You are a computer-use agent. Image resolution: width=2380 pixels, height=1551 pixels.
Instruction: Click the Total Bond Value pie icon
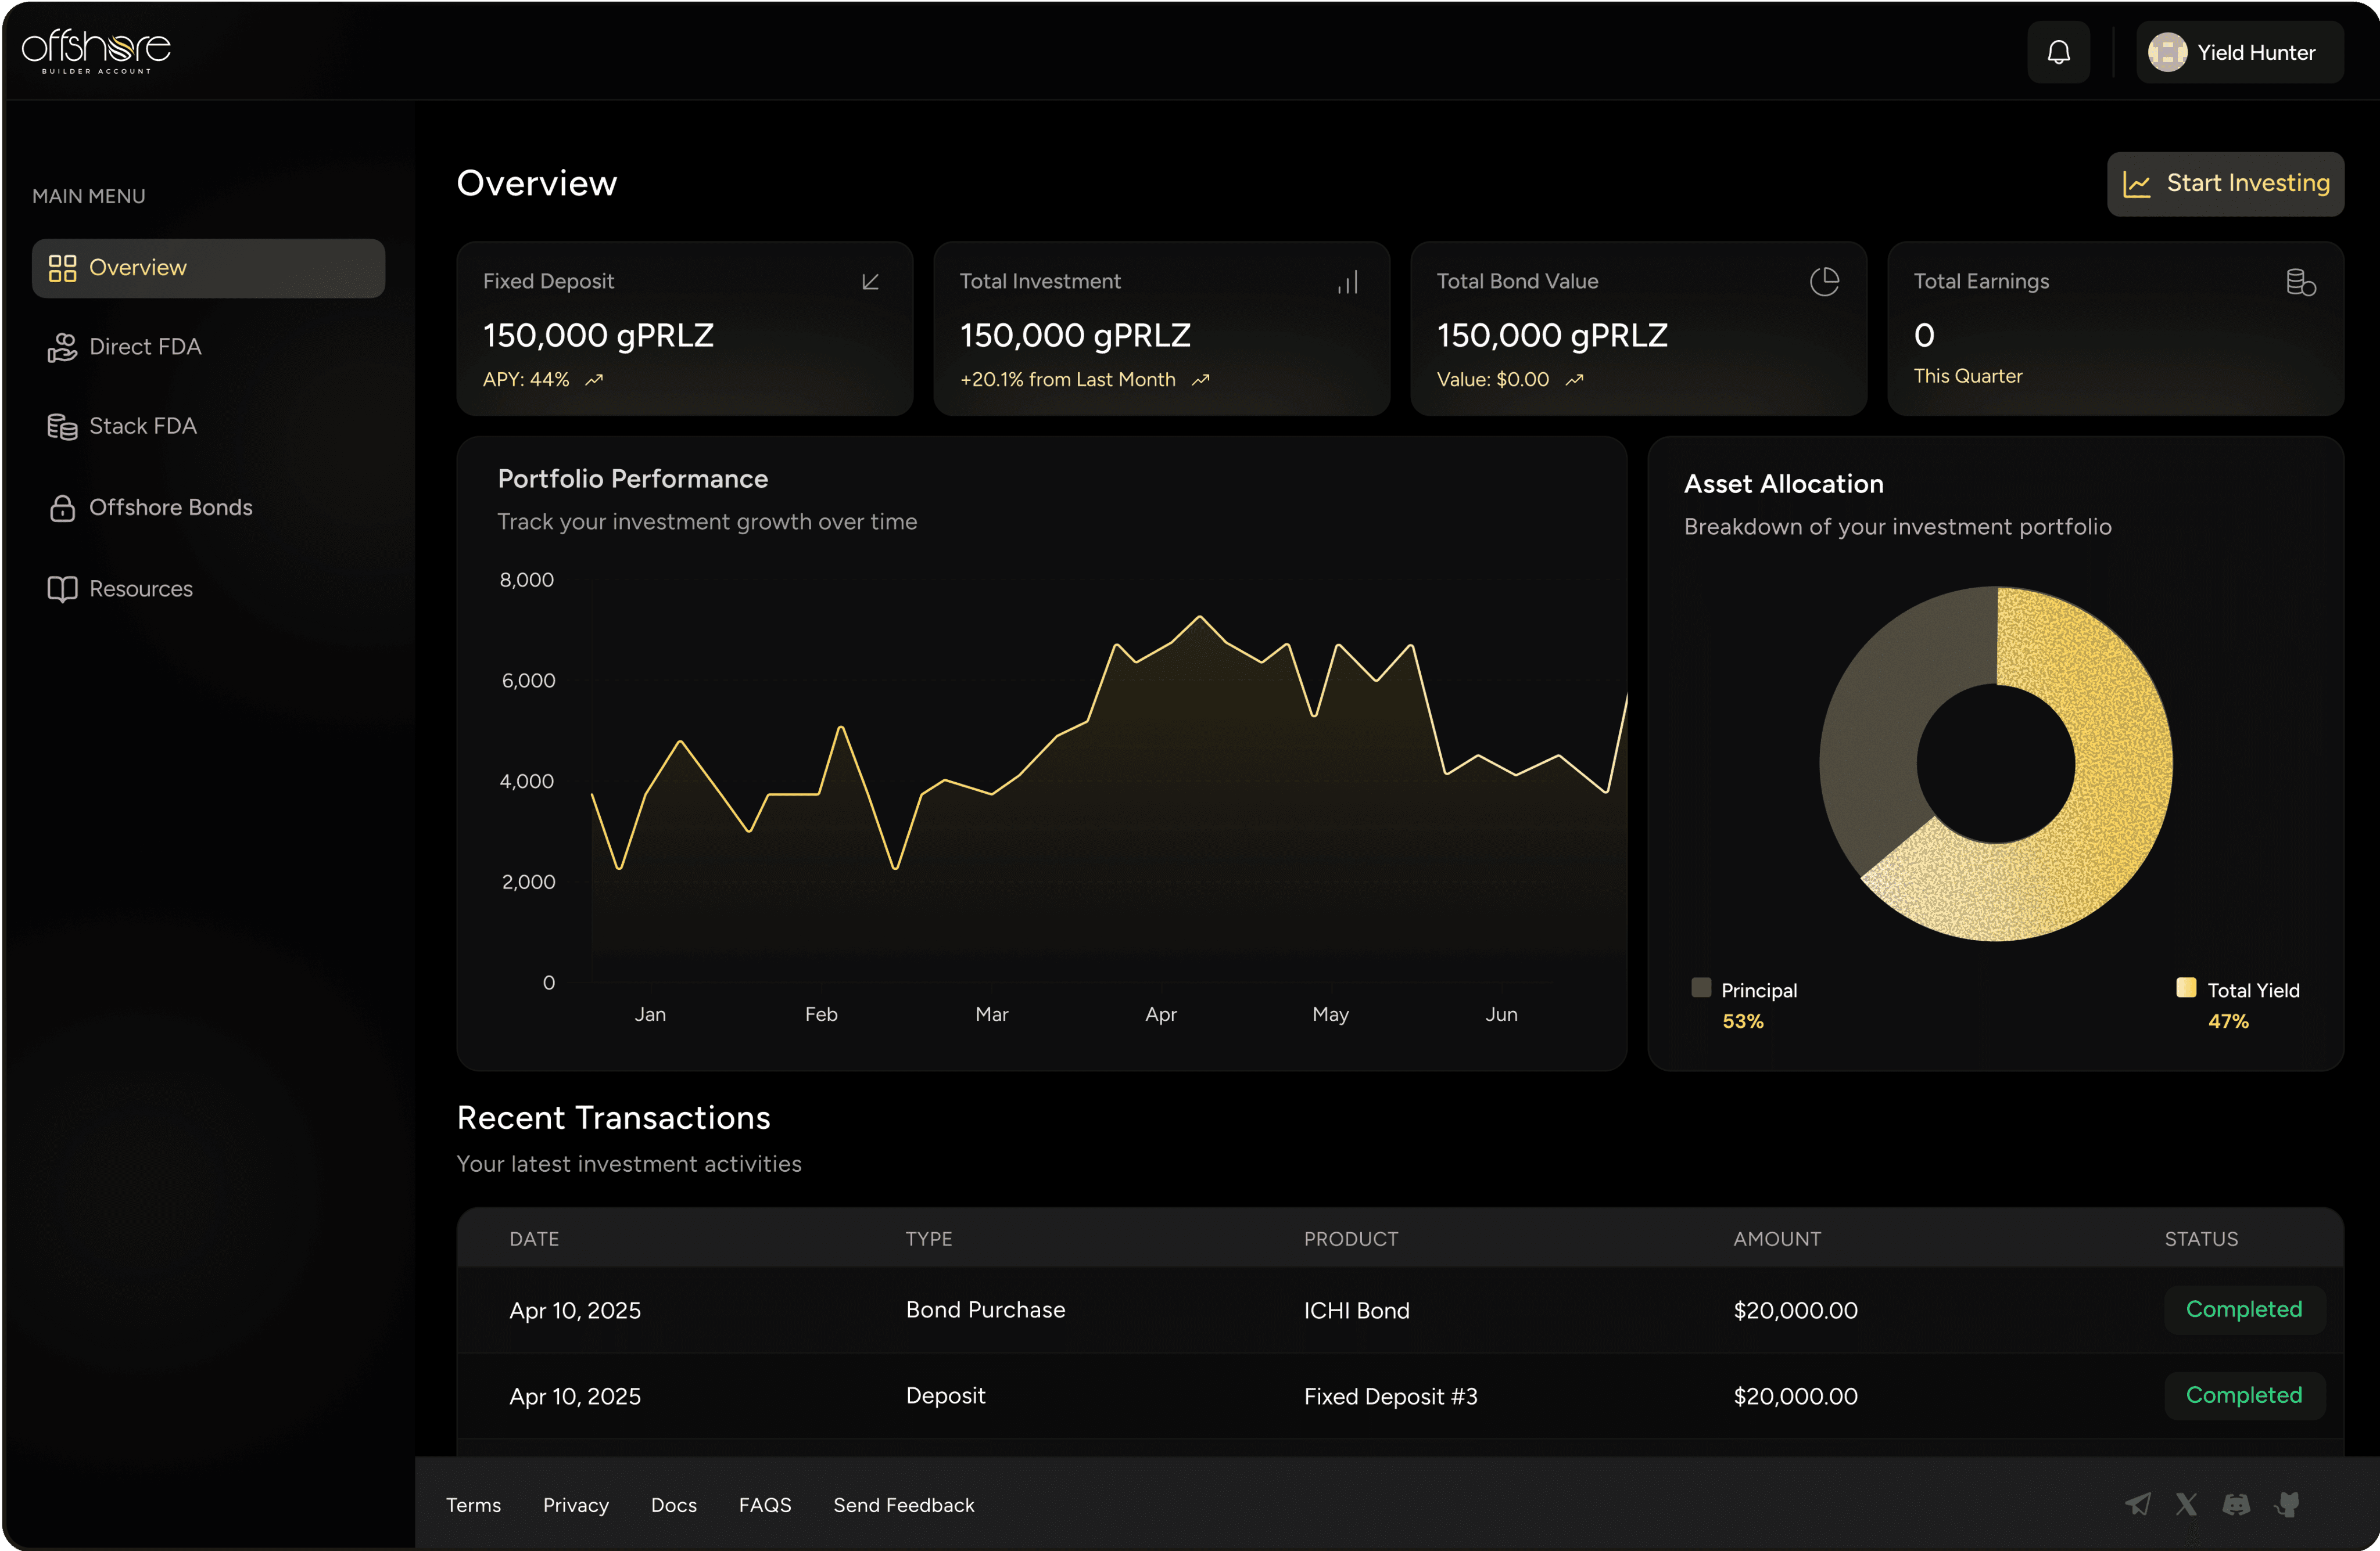point(1824,282)
